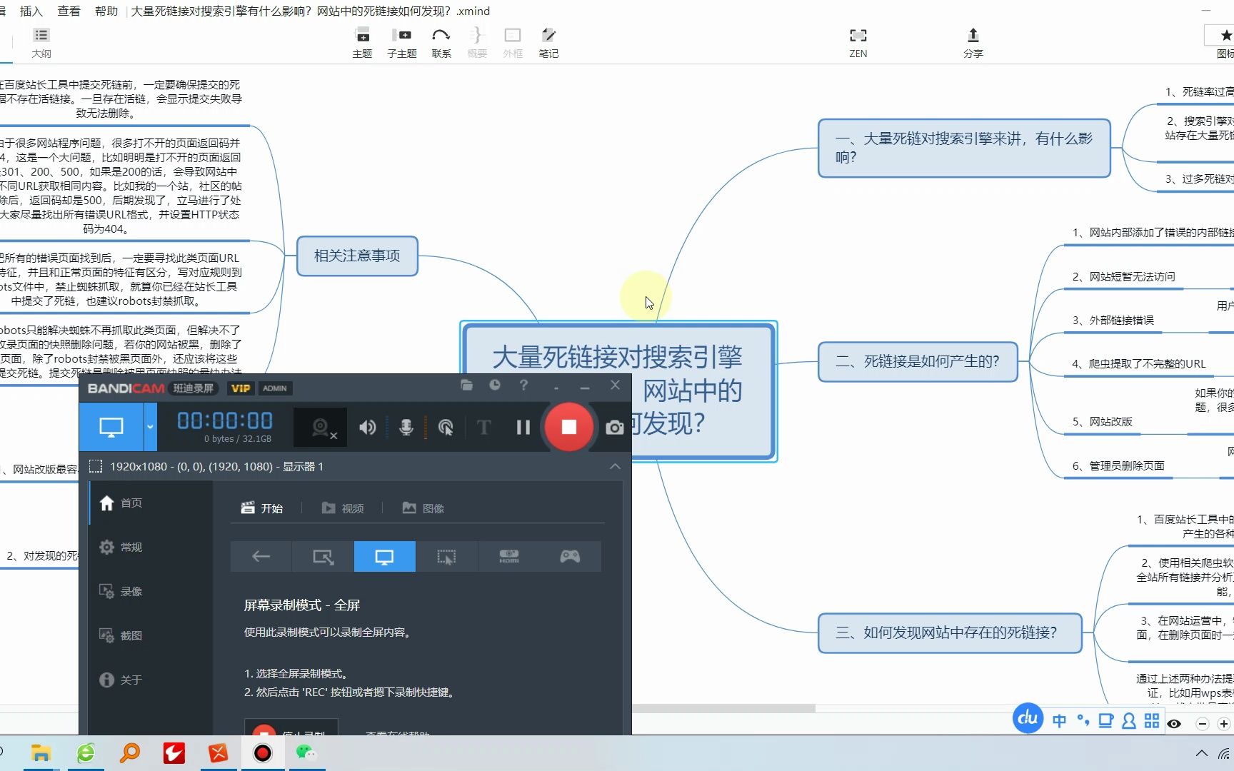Toggle the Bandicam microphone recording

click(x=406, y=428)
